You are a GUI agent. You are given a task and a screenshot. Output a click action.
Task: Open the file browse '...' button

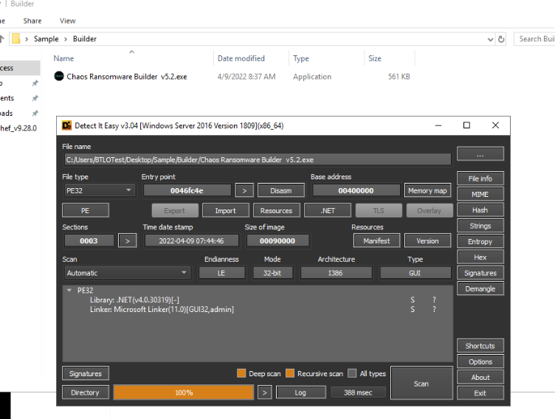(x=480, y=154)
